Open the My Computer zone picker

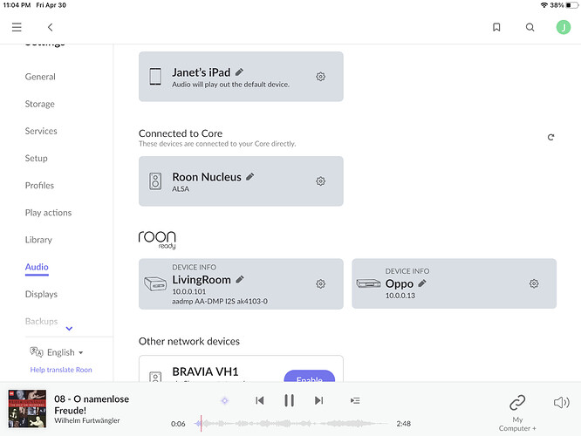coord(517,412)
